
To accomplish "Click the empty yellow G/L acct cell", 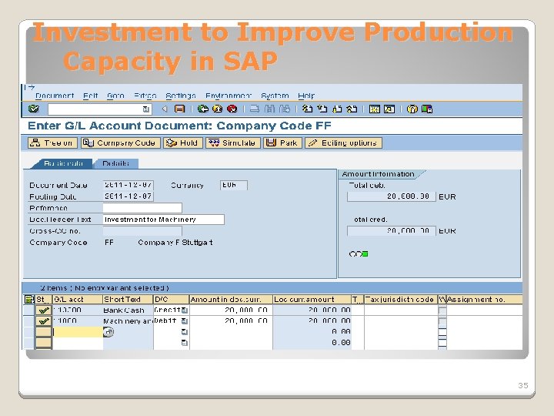I will (78, 332).
